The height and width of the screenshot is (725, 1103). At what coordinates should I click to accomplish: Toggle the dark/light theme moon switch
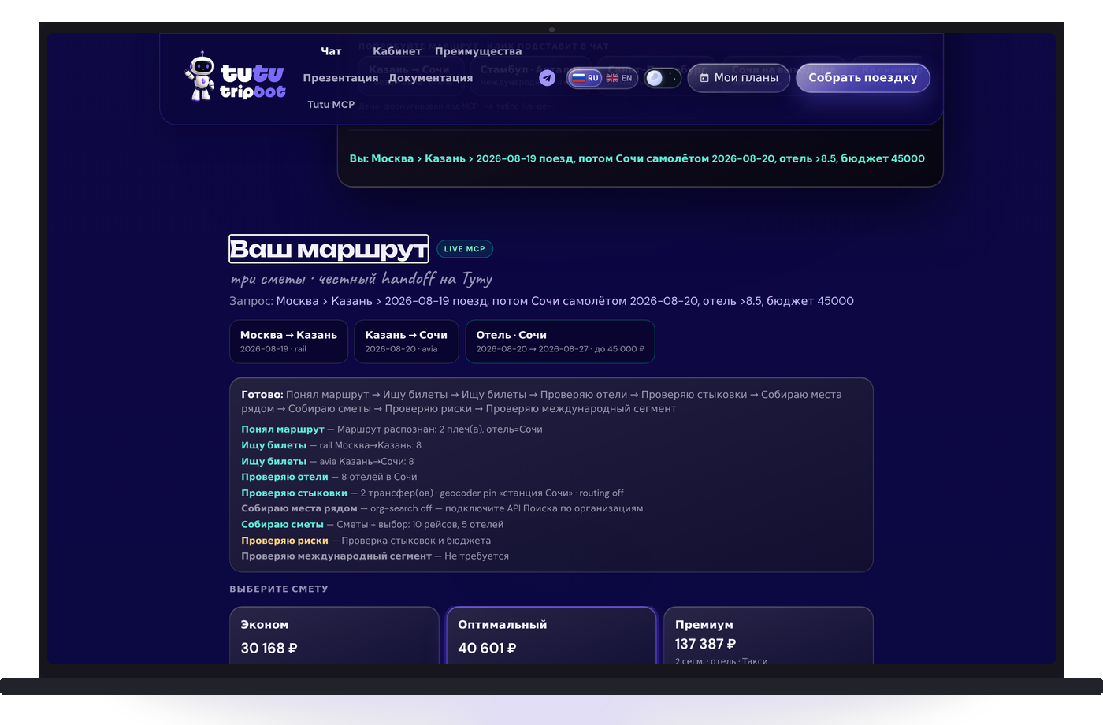(662, 78)
